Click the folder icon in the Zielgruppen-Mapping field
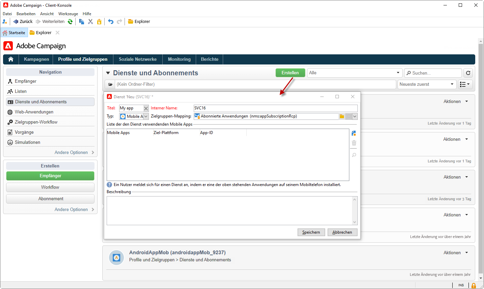Image resolution: width=484 pixels, height=289 pixels. (342, 116)
